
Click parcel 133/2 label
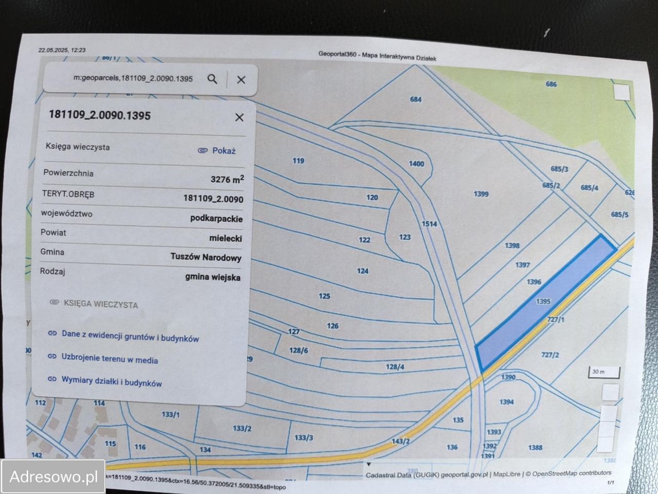coord(242,428)
